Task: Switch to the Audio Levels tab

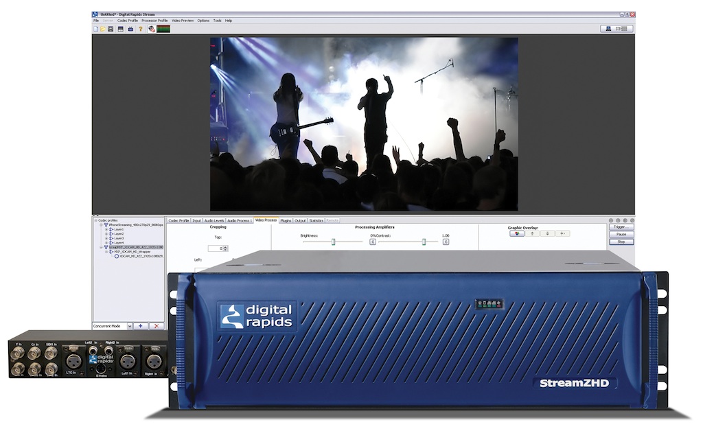Action: coord(214,220)
